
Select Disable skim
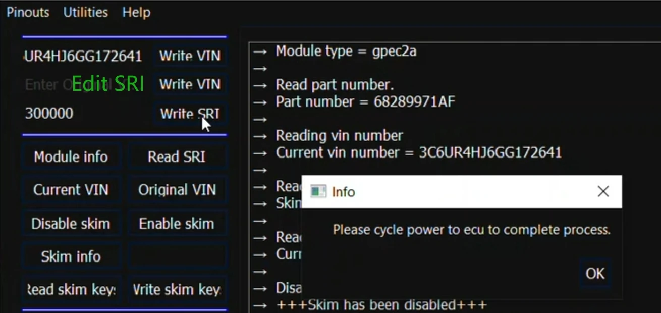(71, 223)
